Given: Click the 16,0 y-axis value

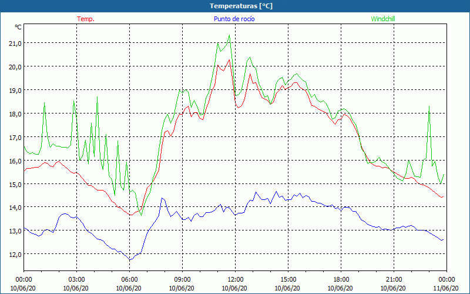Looking at the screenshot, I should [15, 161].
